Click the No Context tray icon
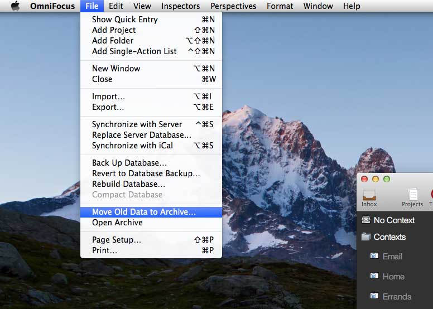 pyautogui.click(x=366, y=220)
